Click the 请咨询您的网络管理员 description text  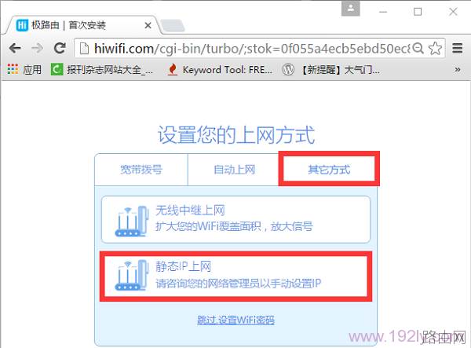(239, 283)
